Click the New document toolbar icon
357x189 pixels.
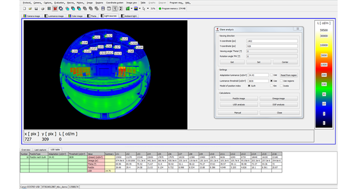click(x=24, y=9)
